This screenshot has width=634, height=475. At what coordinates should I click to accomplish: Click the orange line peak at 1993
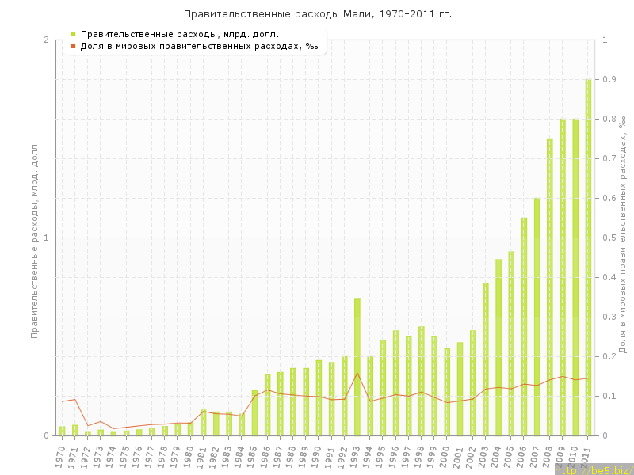tap(357, 373)
